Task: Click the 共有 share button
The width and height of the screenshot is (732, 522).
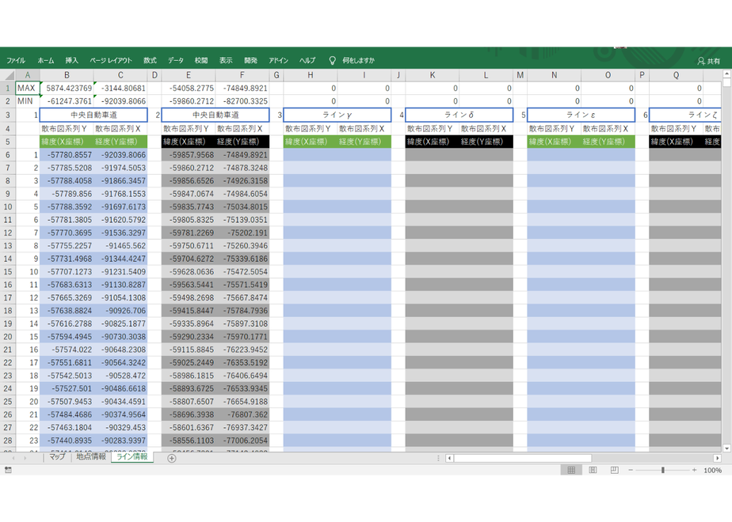Action: click(x=709, y=61)
